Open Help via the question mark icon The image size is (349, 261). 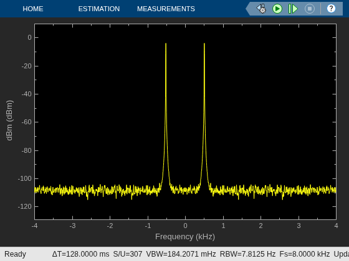(331, 9)
